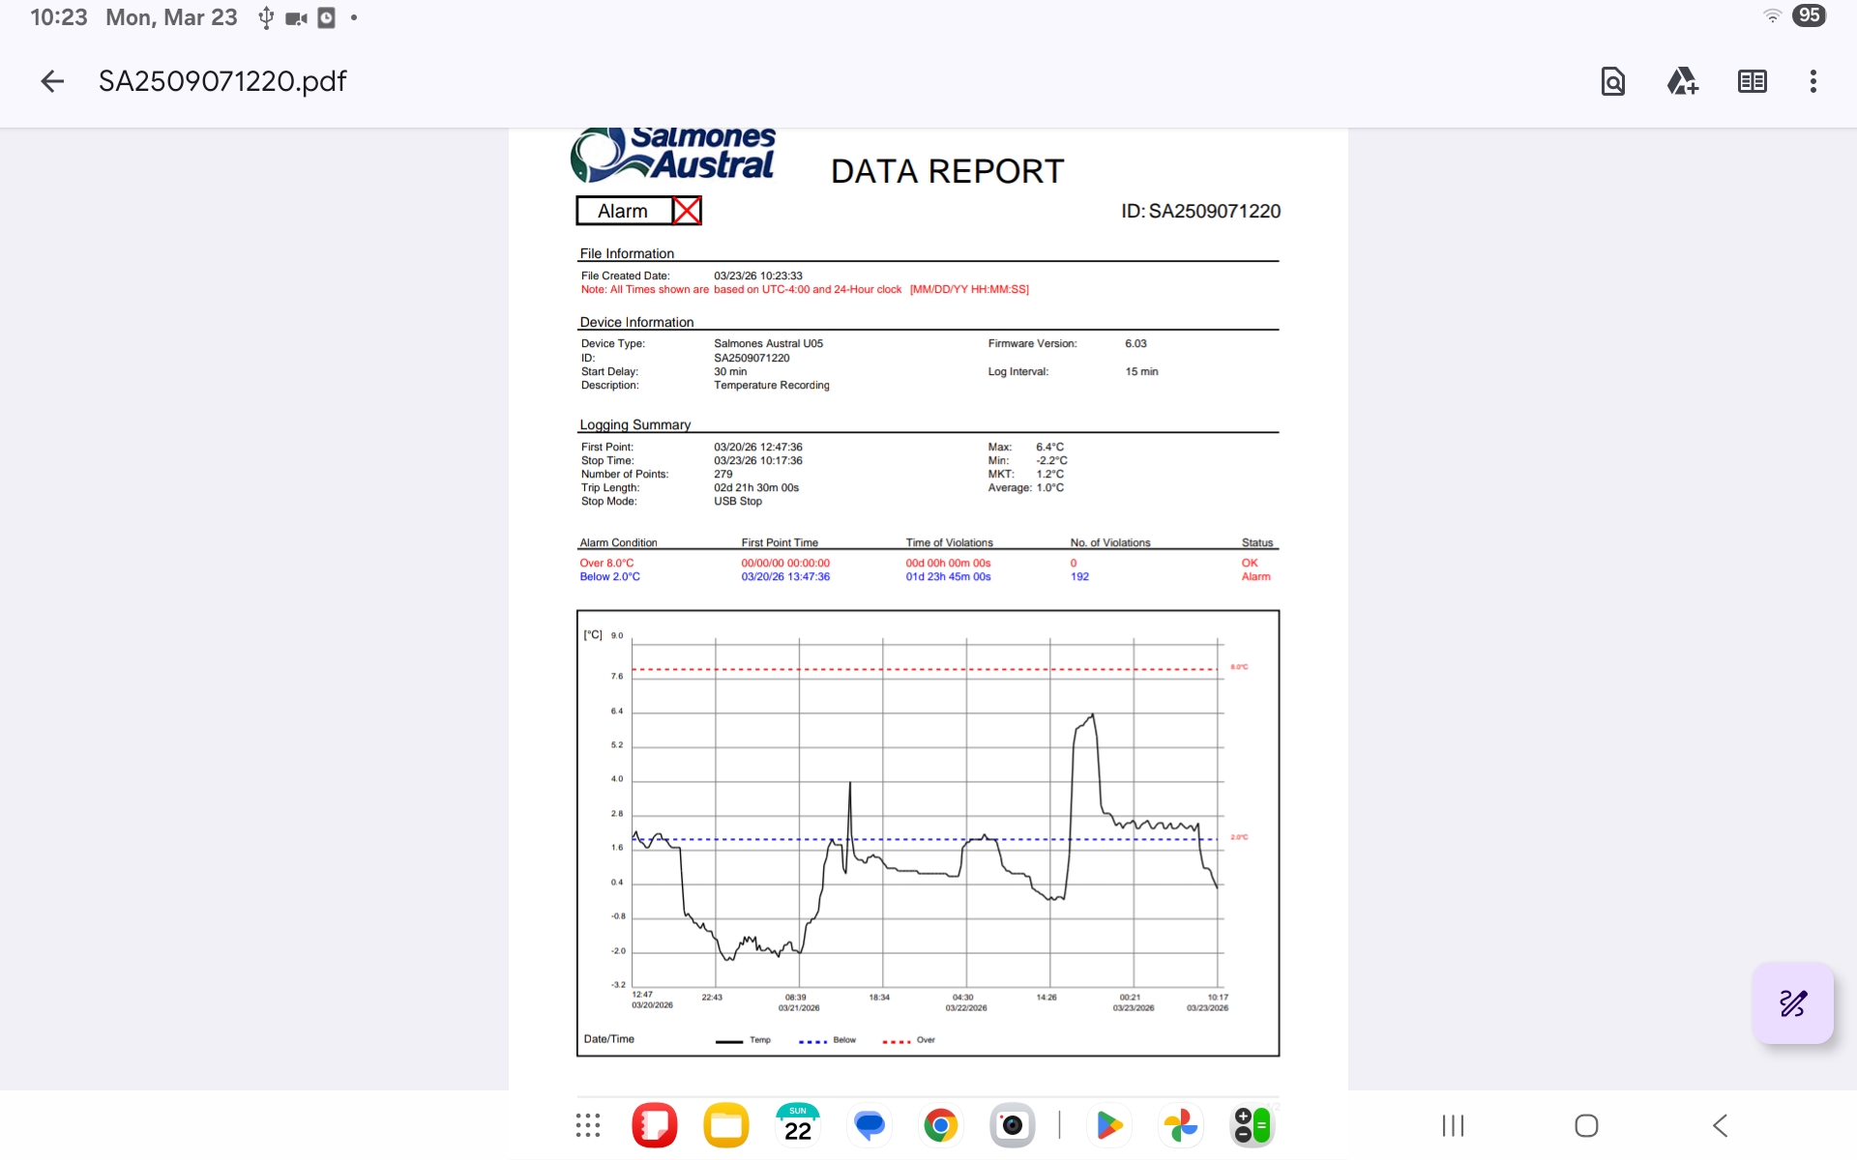Launch Google Messages from taskbar
This screenshot has width=1857, height=1160.
tap(870, 1125)
